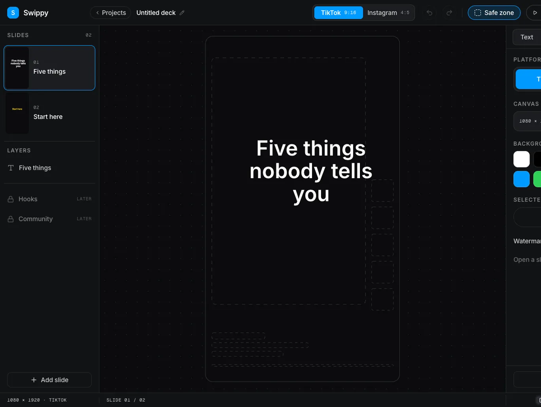Screen dimensions: 541x407
Task: Click the text layer T icon
Action: (x=11, y=168)
